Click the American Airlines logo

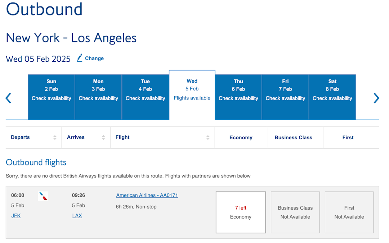pos(43,196)
